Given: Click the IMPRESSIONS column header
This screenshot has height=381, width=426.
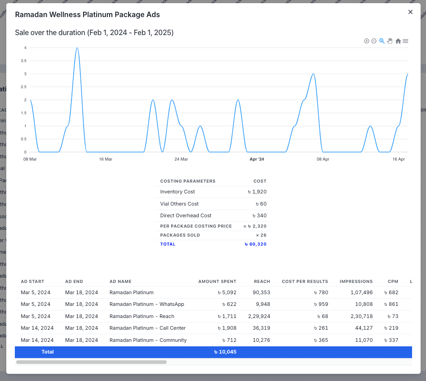Looking at the screenshot, I should 356,282.
